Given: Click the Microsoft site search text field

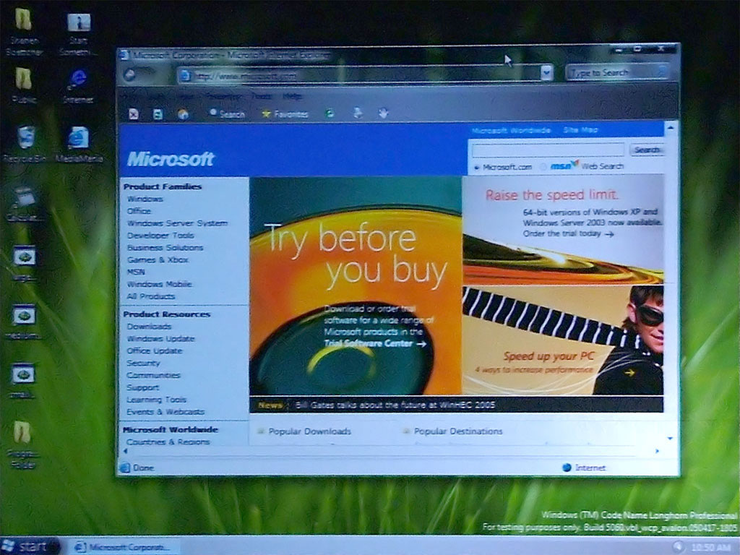Looking at the screenshot, I should pyautogui.click(x=548, y=150).
